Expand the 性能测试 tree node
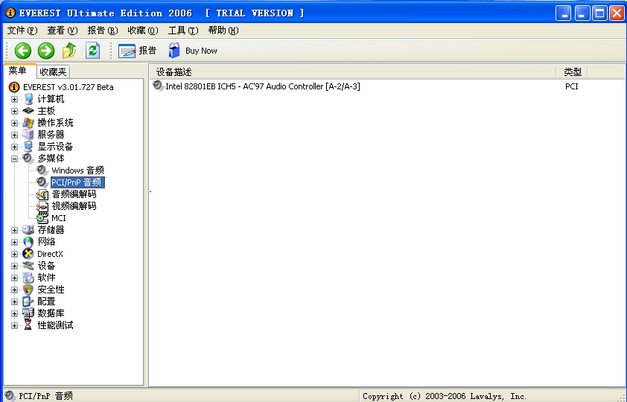 (14, 325)
